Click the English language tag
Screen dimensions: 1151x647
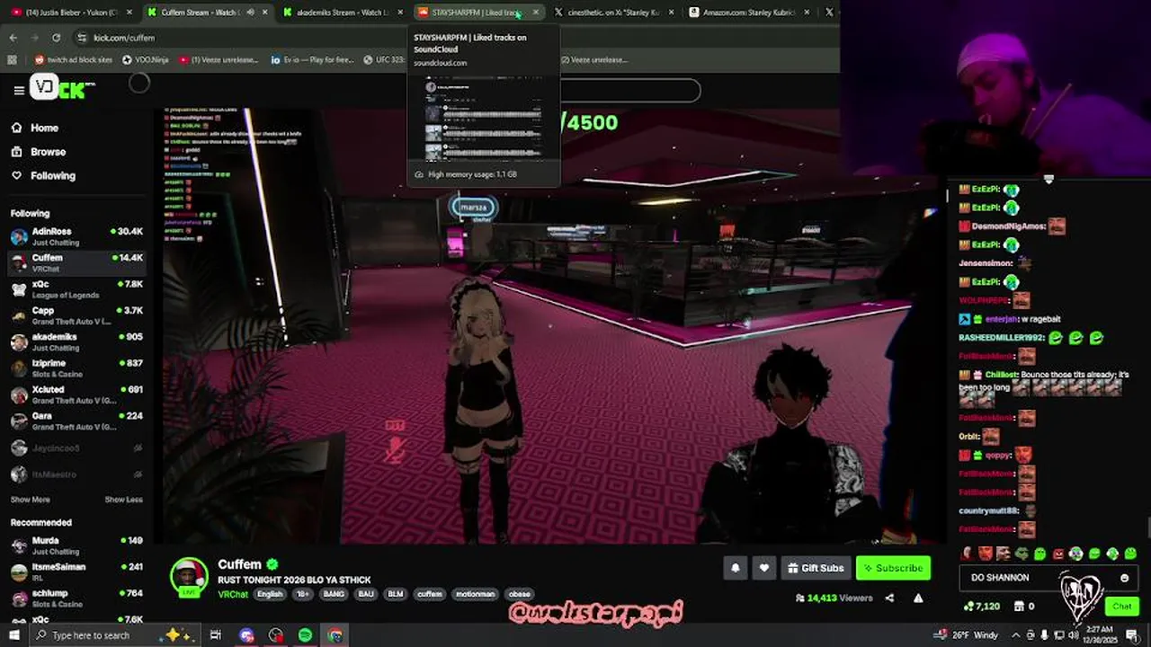pos(270,594)
